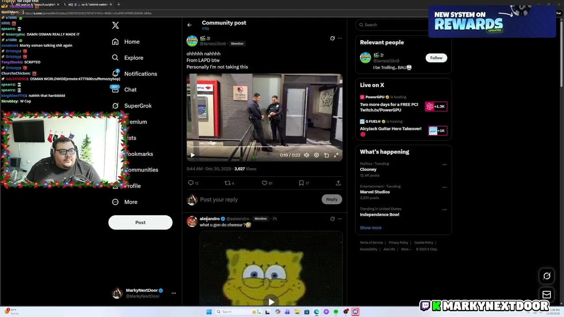Click the +1K listeners badge
Viewport: 564px width, 317px height.
click(x=438, y=131)
